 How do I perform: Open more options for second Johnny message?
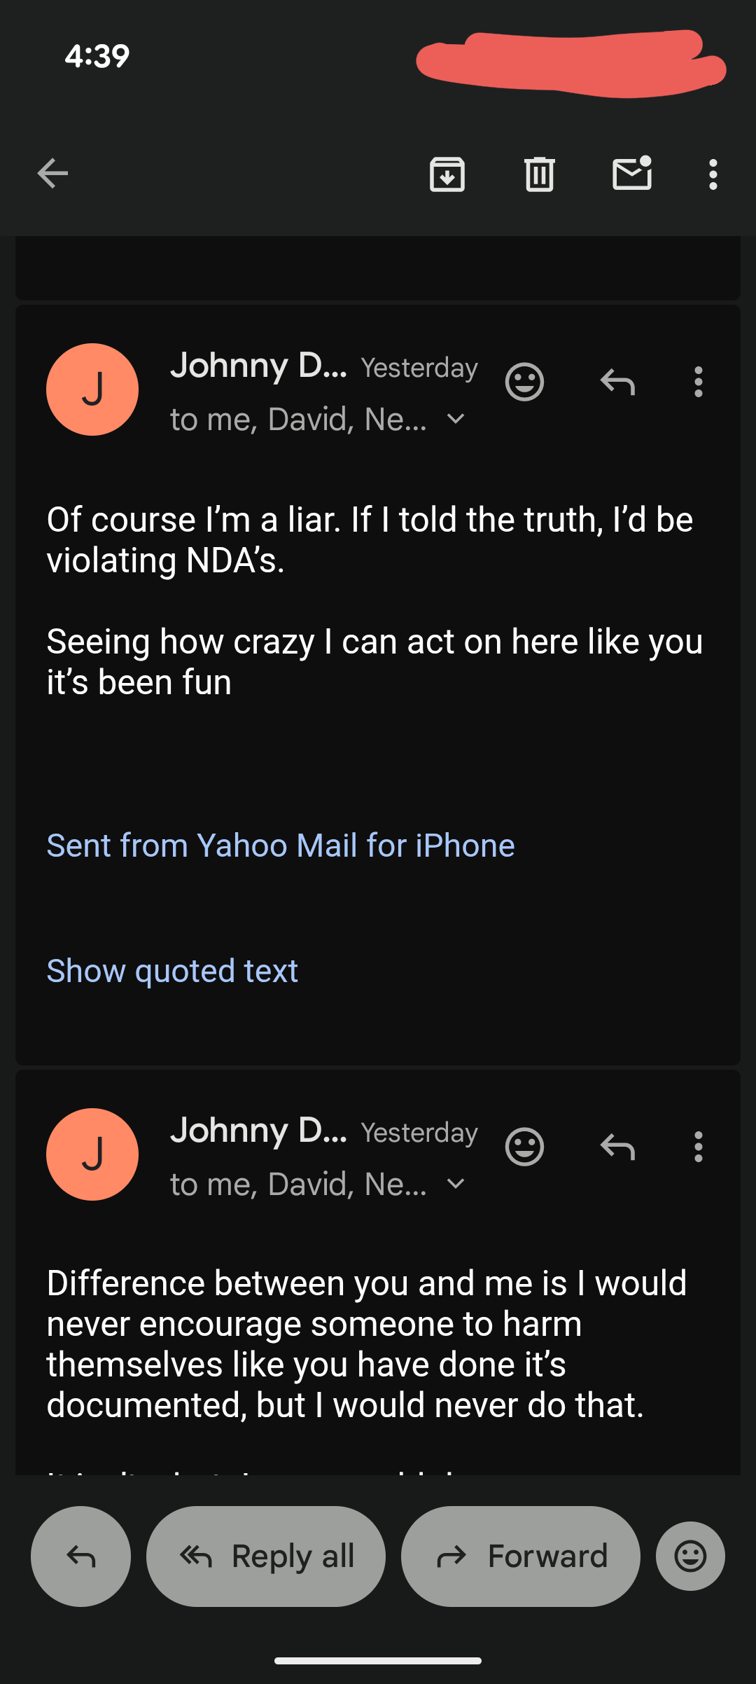coord(698,1147)
